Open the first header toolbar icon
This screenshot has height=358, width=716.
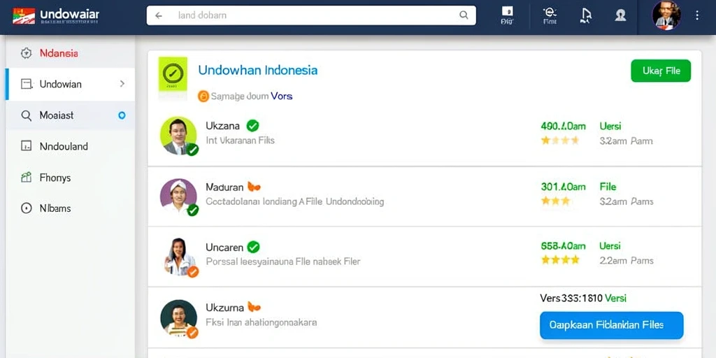tap(507, 15)
